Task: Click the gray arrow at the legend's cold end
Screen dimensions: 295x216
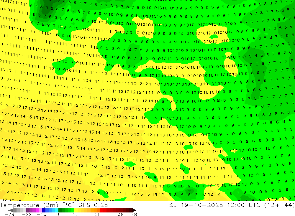Action: coord(11,210)
